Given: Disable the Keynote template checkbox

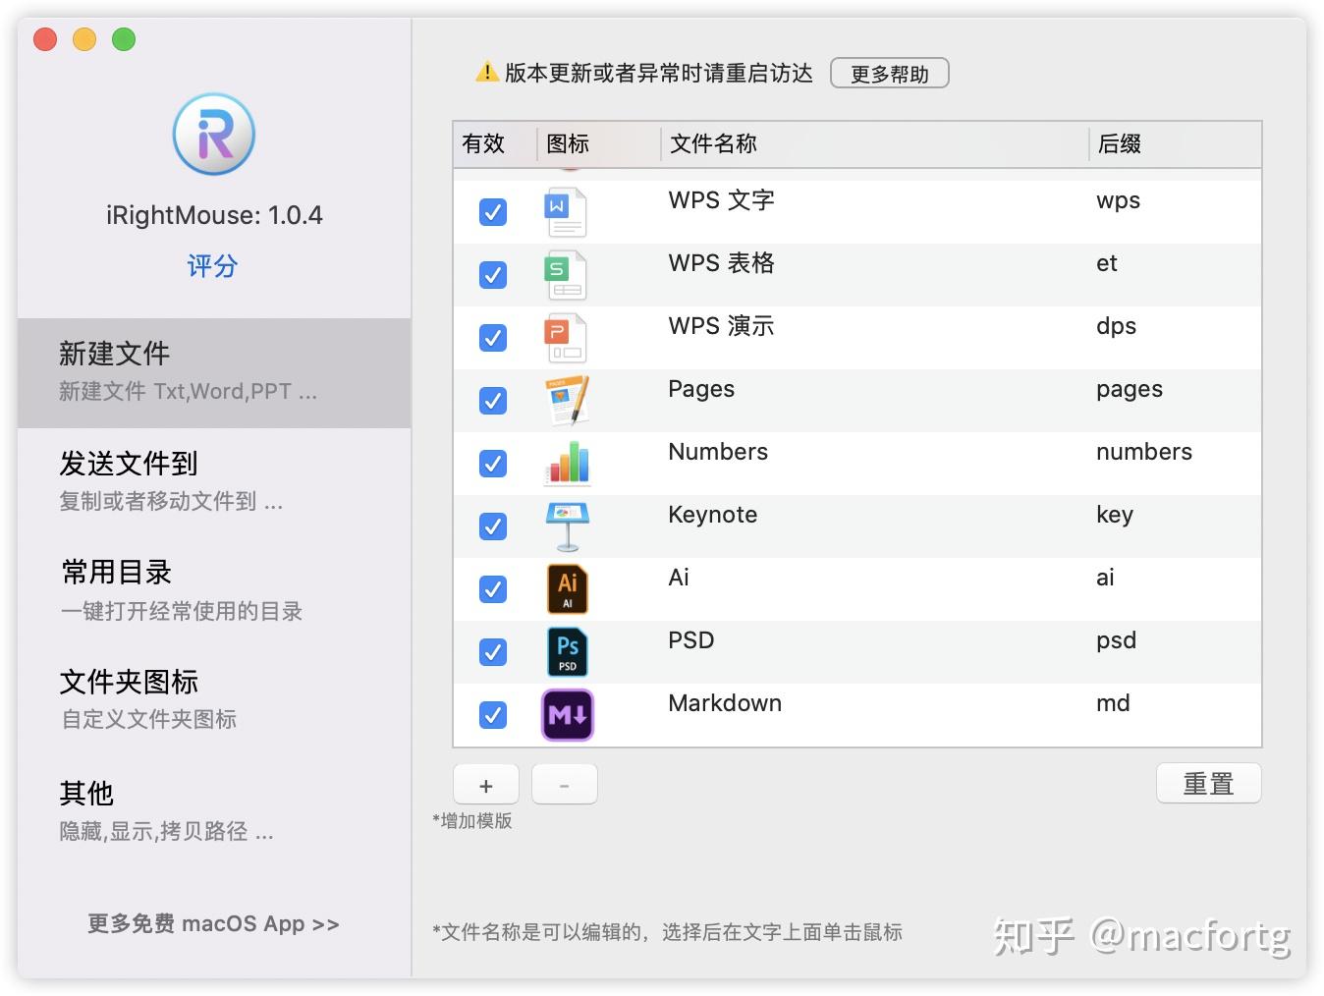Looking at the screenshot, I should click(492, 526).
